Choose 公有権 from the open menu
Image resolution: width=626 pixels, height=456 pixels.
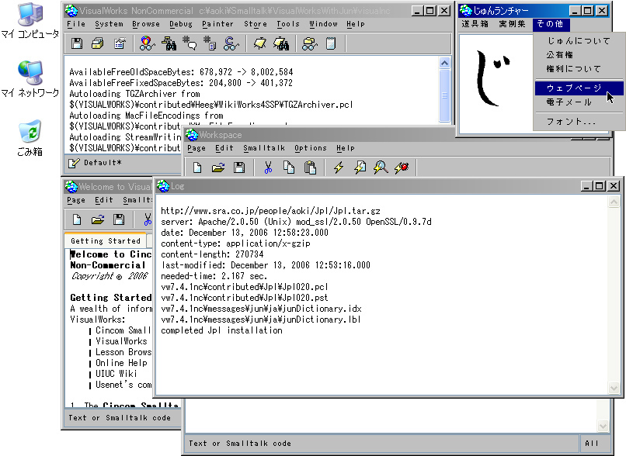coord(579,54)
